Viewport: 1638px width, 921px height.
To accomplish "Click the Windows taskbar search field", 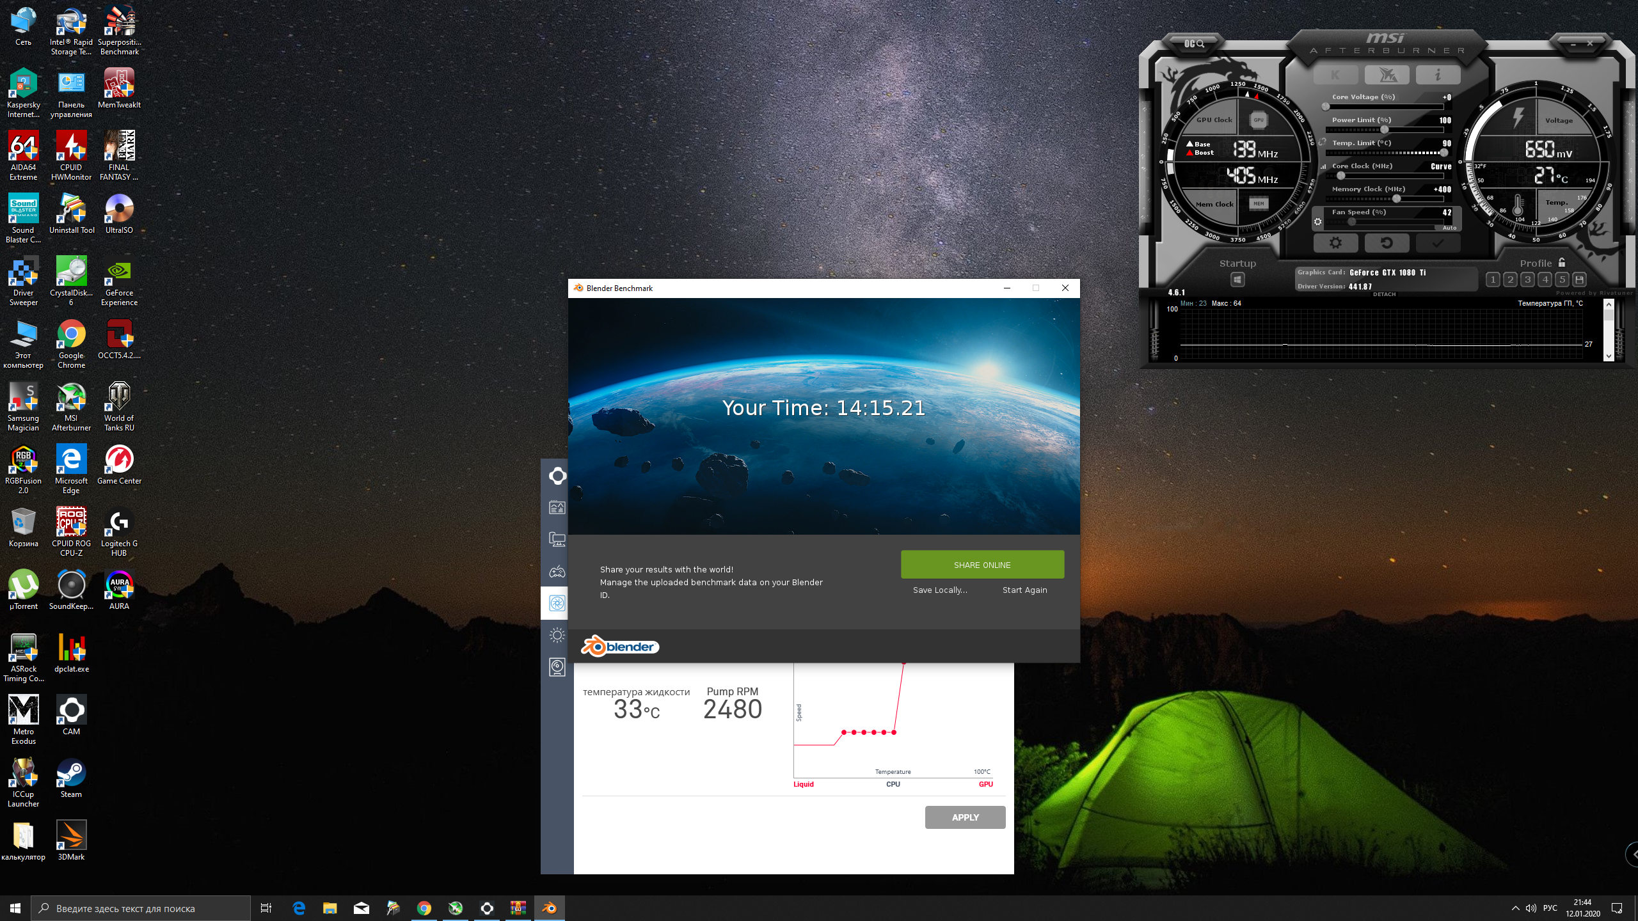I will click(141, 908).
